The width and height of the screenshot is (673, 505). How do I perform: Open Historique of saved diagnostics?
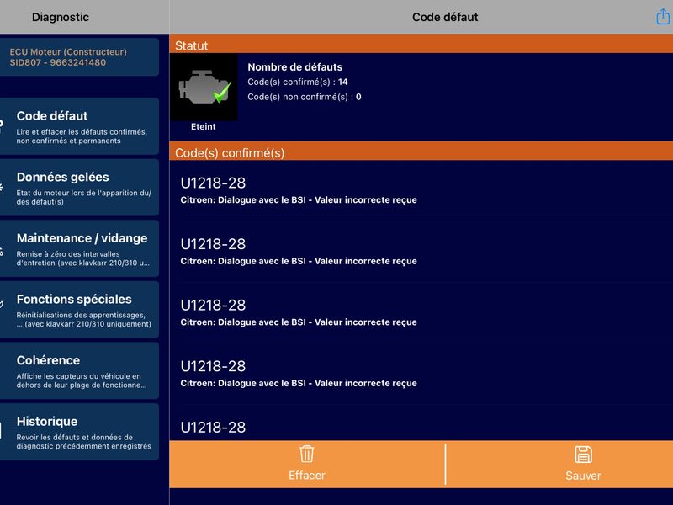point(79,432)
